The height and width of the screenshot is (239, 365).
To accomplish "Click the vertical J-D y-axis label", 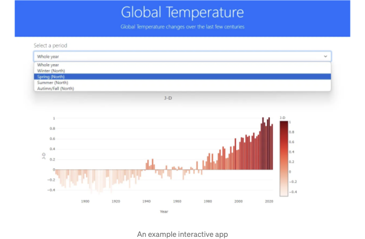I will tap(43, 156).
